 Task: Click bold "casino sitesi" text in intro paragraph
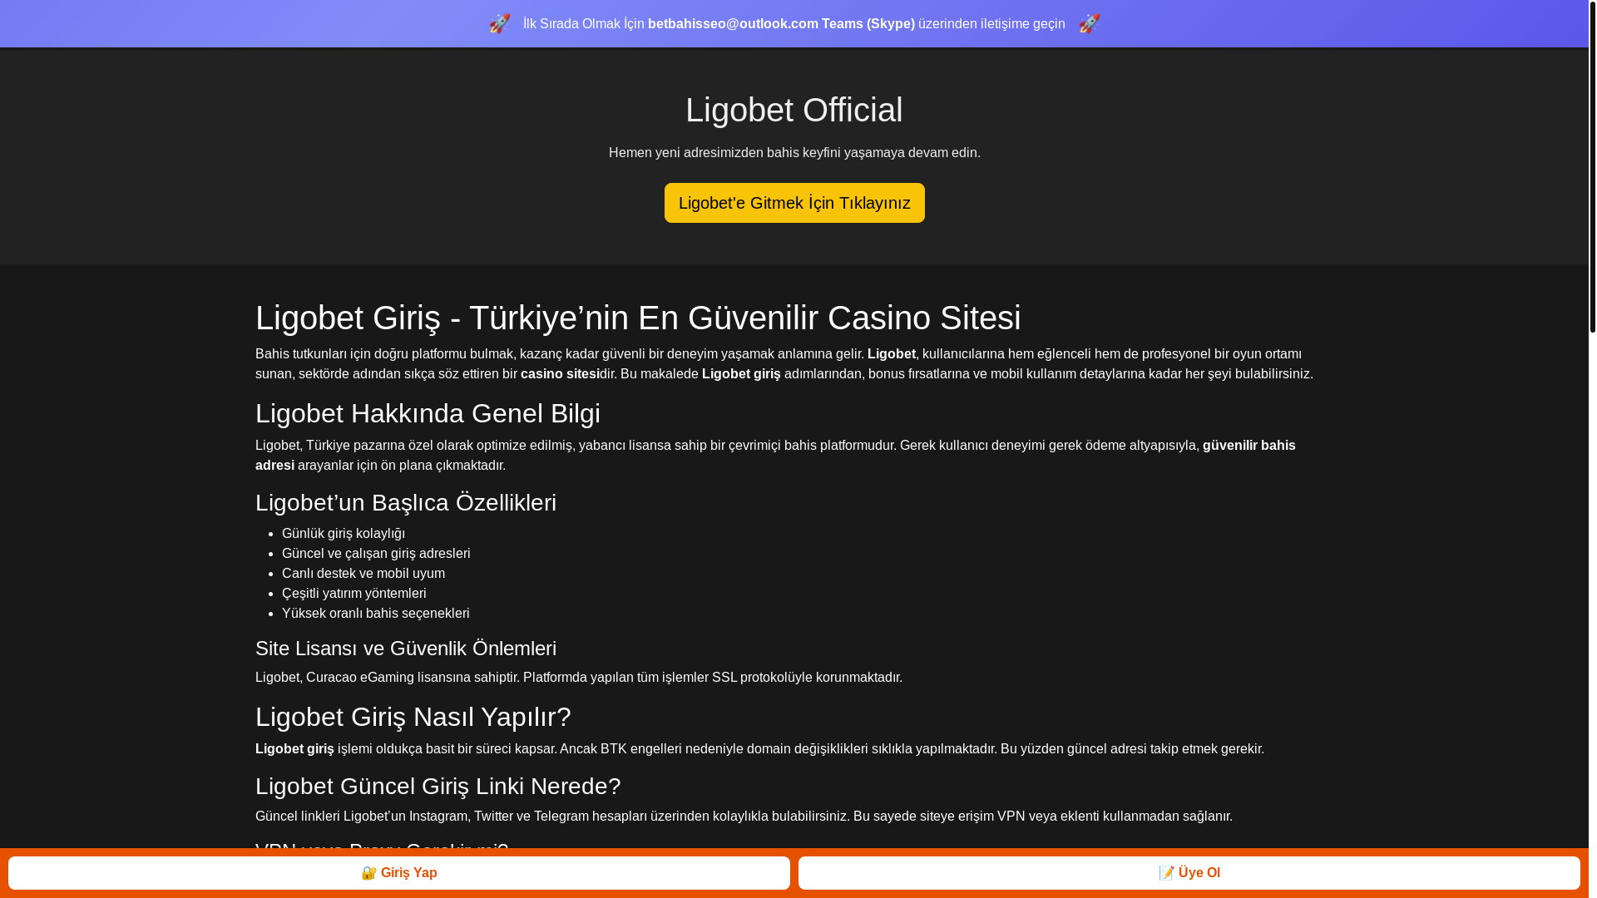[x=560, y=373]
